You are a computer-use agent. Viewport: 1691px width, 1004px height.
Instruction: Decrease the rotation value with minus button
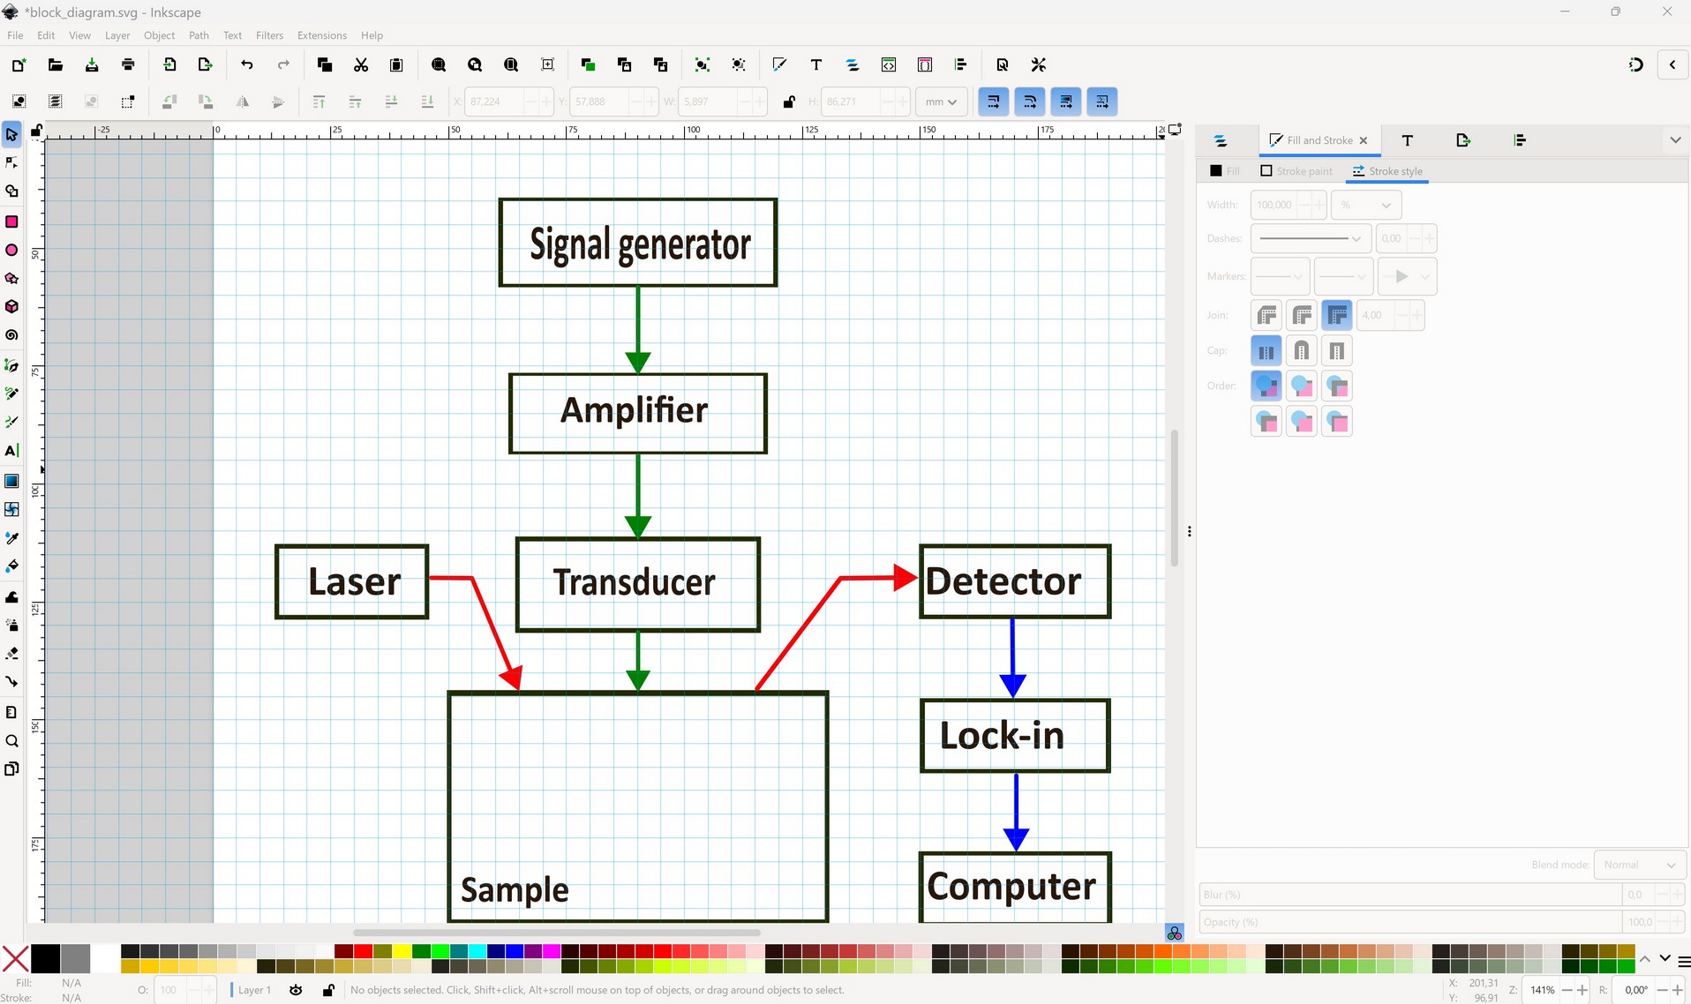click(1662, 990)
